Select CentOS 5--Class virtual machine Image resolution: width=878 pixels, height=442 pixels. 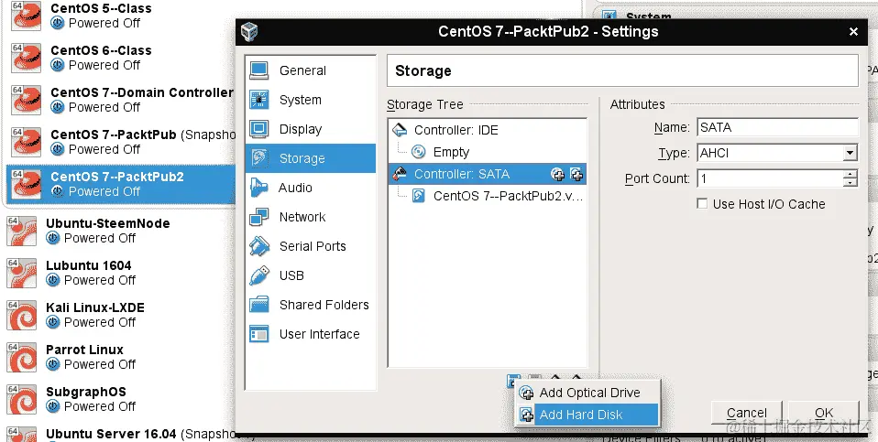pos(120,16)
